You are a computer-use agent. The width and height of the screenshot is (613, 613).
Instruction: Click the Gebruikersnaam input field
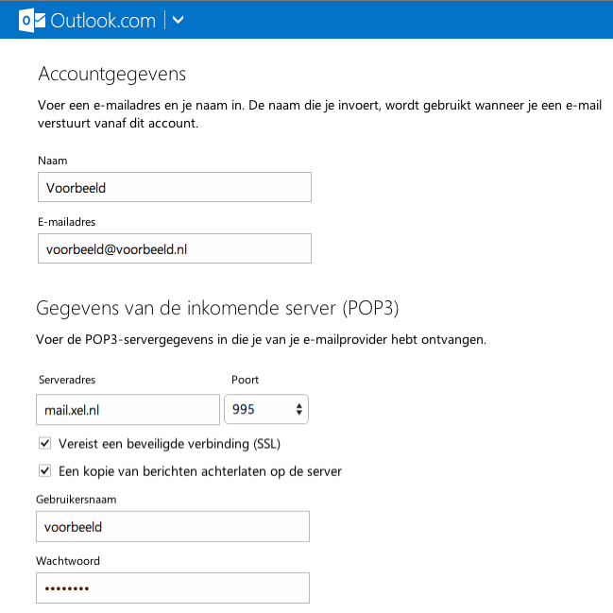pyautogui.click(x=173, y=526)
